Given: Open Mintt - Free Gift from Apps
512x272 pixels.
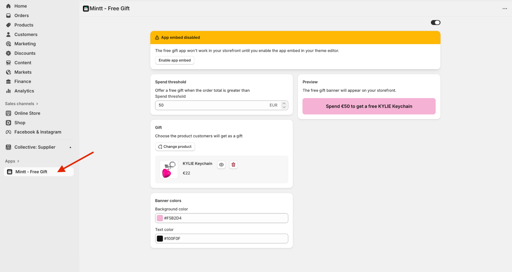Looking at the screenshot, I should tap(31, 172).
